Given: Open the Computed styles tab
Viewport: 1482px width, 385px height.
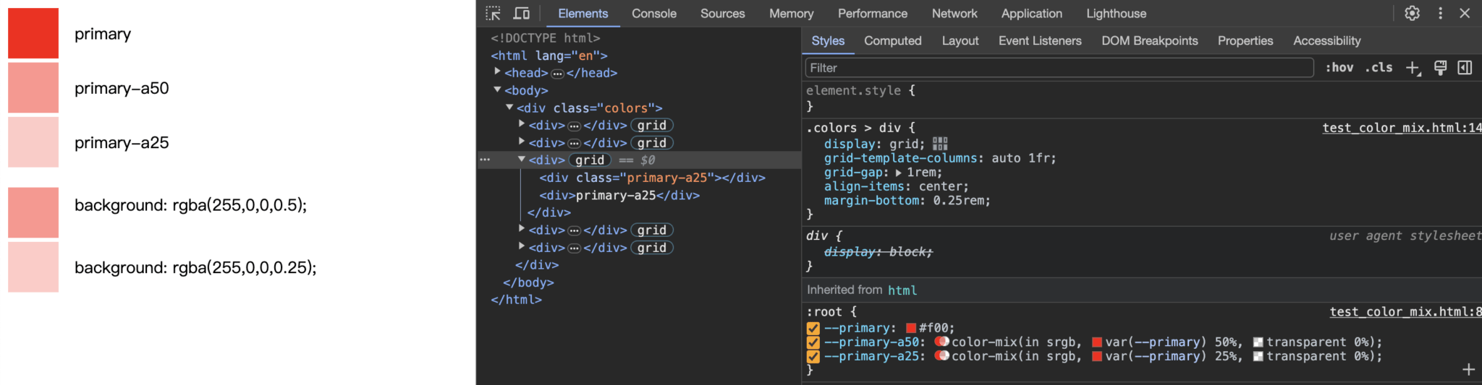Looking at the screenshot, I should tap(892, 40).
